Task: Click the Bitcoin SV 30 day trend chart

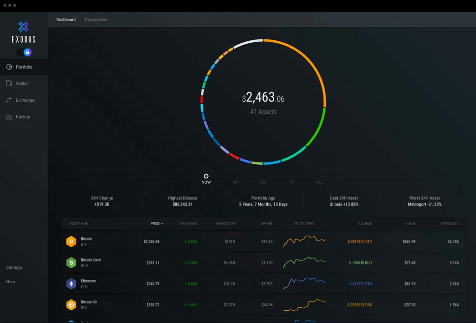Action: (x=304, y=304)
